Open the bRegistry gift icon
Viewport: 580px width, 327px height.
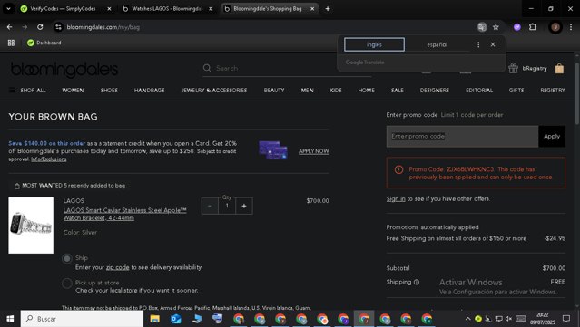coord(513,68)
